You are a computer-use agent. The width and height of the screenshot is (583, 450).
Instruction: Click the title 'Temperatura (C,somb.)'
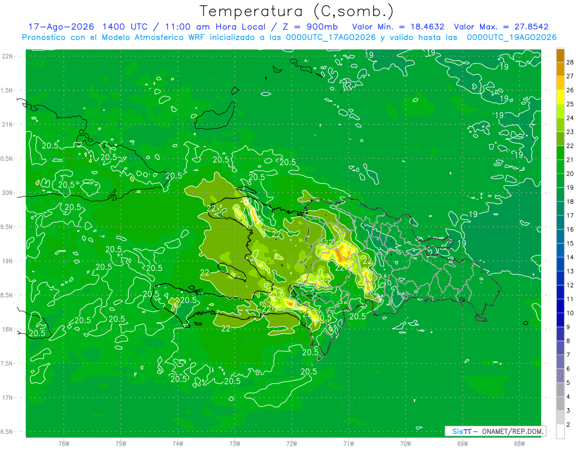click(x=297, y=11)
